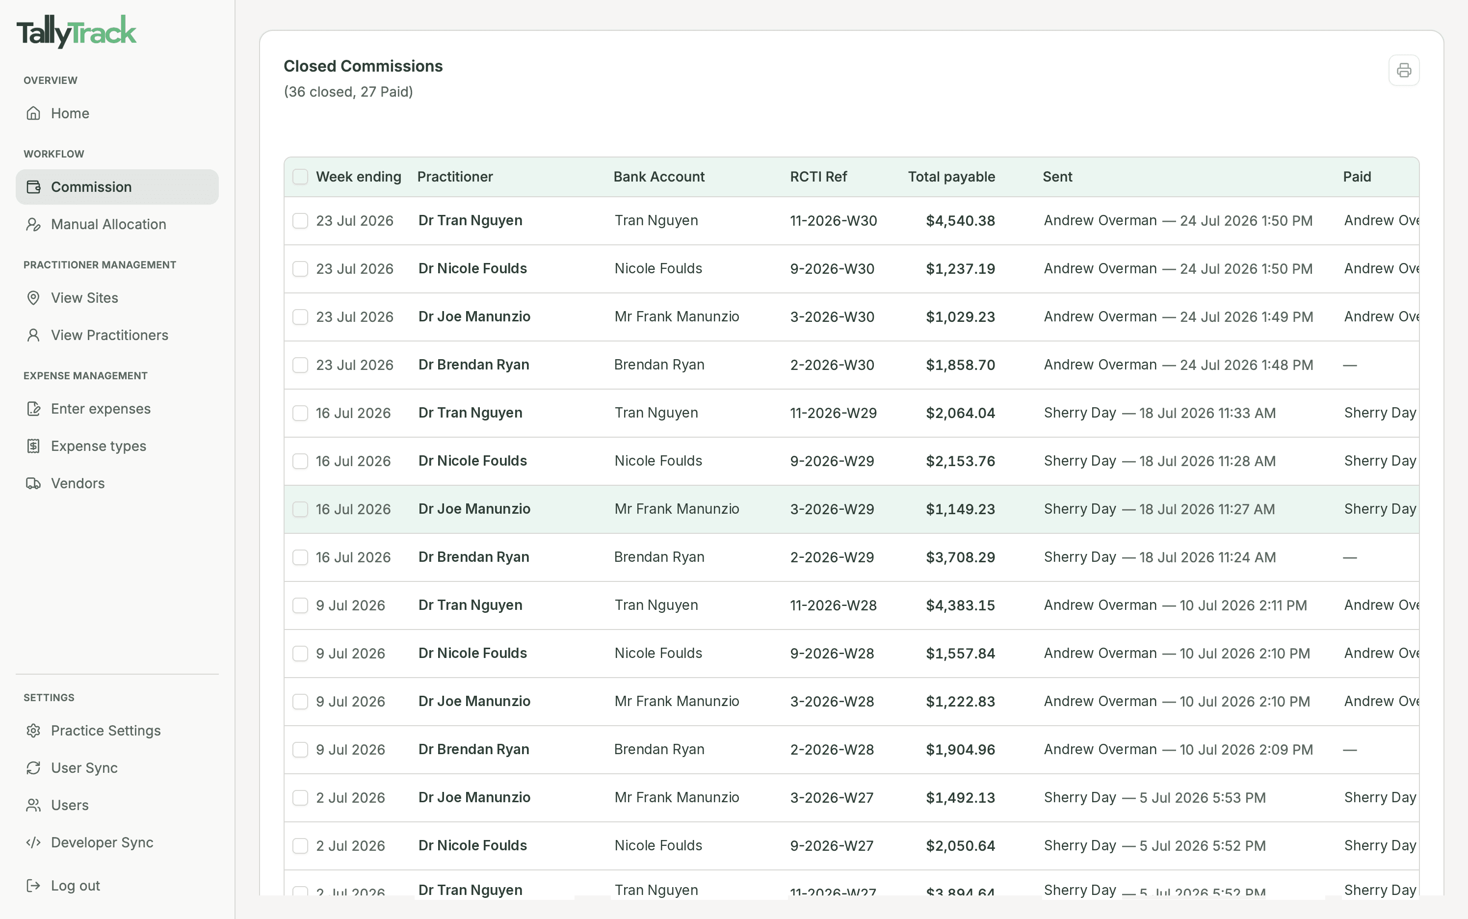Click the Manual Allocation icon
Image resolution: width=1468 pixels, height=919 pixels.
point(33,224)
